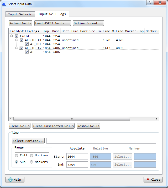Click the Start row marker Select button
This screenshot has width=168, height=188.
[123, 157]
